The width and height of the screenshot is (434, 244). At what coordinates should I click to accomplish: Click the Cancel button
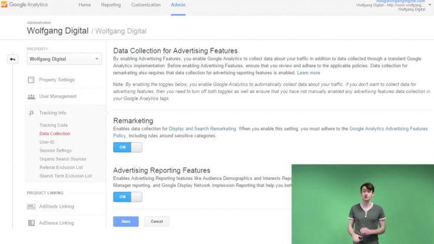click(x=157, y=222)
